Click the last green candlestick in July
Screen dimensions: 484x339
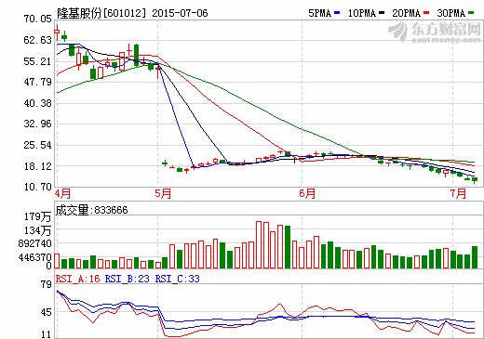475,179
